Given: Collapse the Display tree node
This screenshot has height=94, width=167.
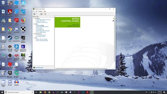Looking at the screenshot, I should click(x=34, y=24).
